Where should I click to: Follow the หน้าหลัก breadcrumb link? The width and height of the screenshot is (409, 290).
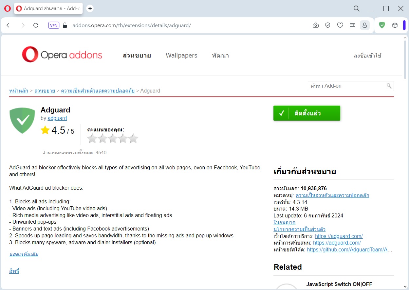(x=19, y=91)
